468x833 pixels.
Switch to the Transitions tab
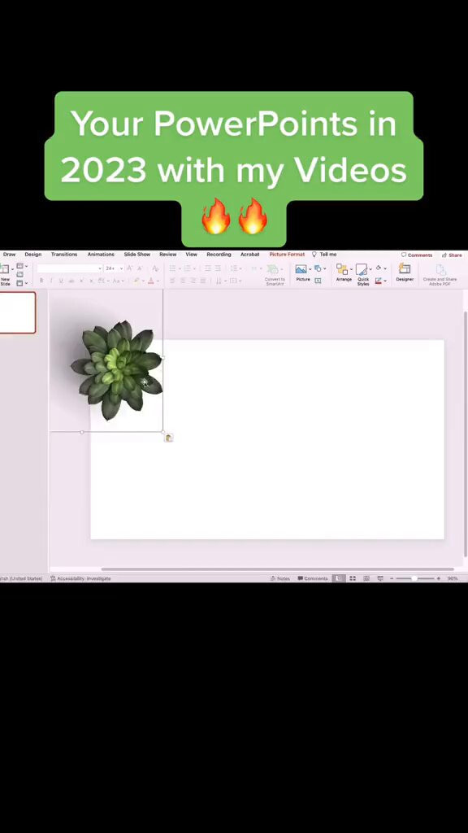[x=64, y=255]
